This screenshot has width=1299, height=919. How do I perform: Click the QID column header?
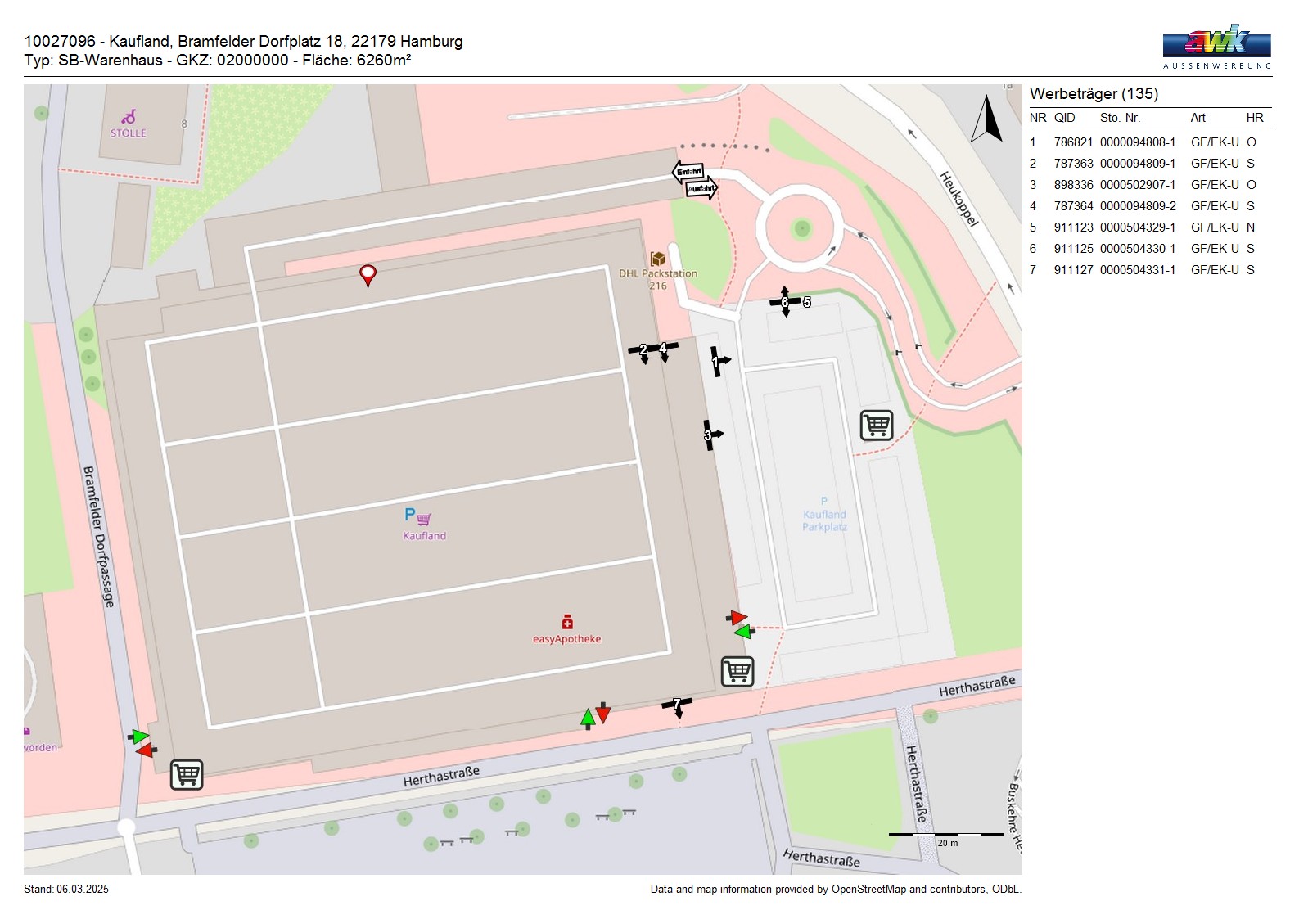[x=1064, y=118]
